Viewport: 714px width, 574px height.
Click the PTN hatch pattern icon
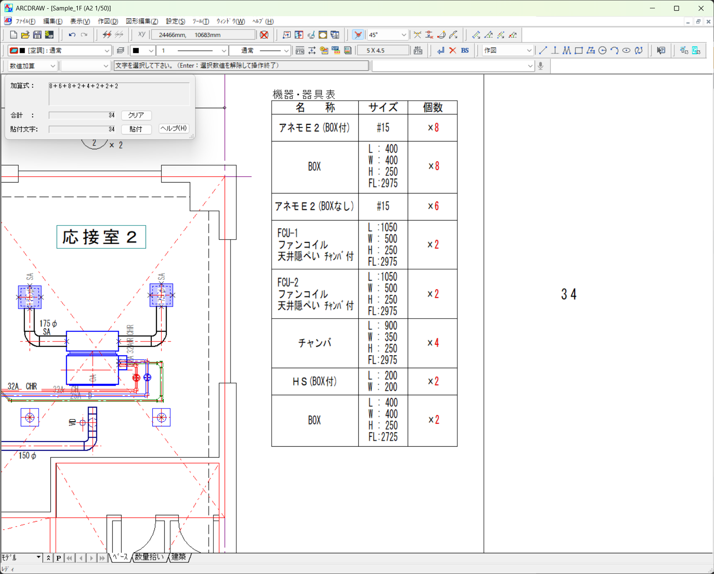(300, 50)
